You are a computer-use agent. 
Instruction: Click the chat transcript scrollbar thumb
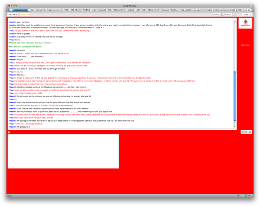coord(234,96)
